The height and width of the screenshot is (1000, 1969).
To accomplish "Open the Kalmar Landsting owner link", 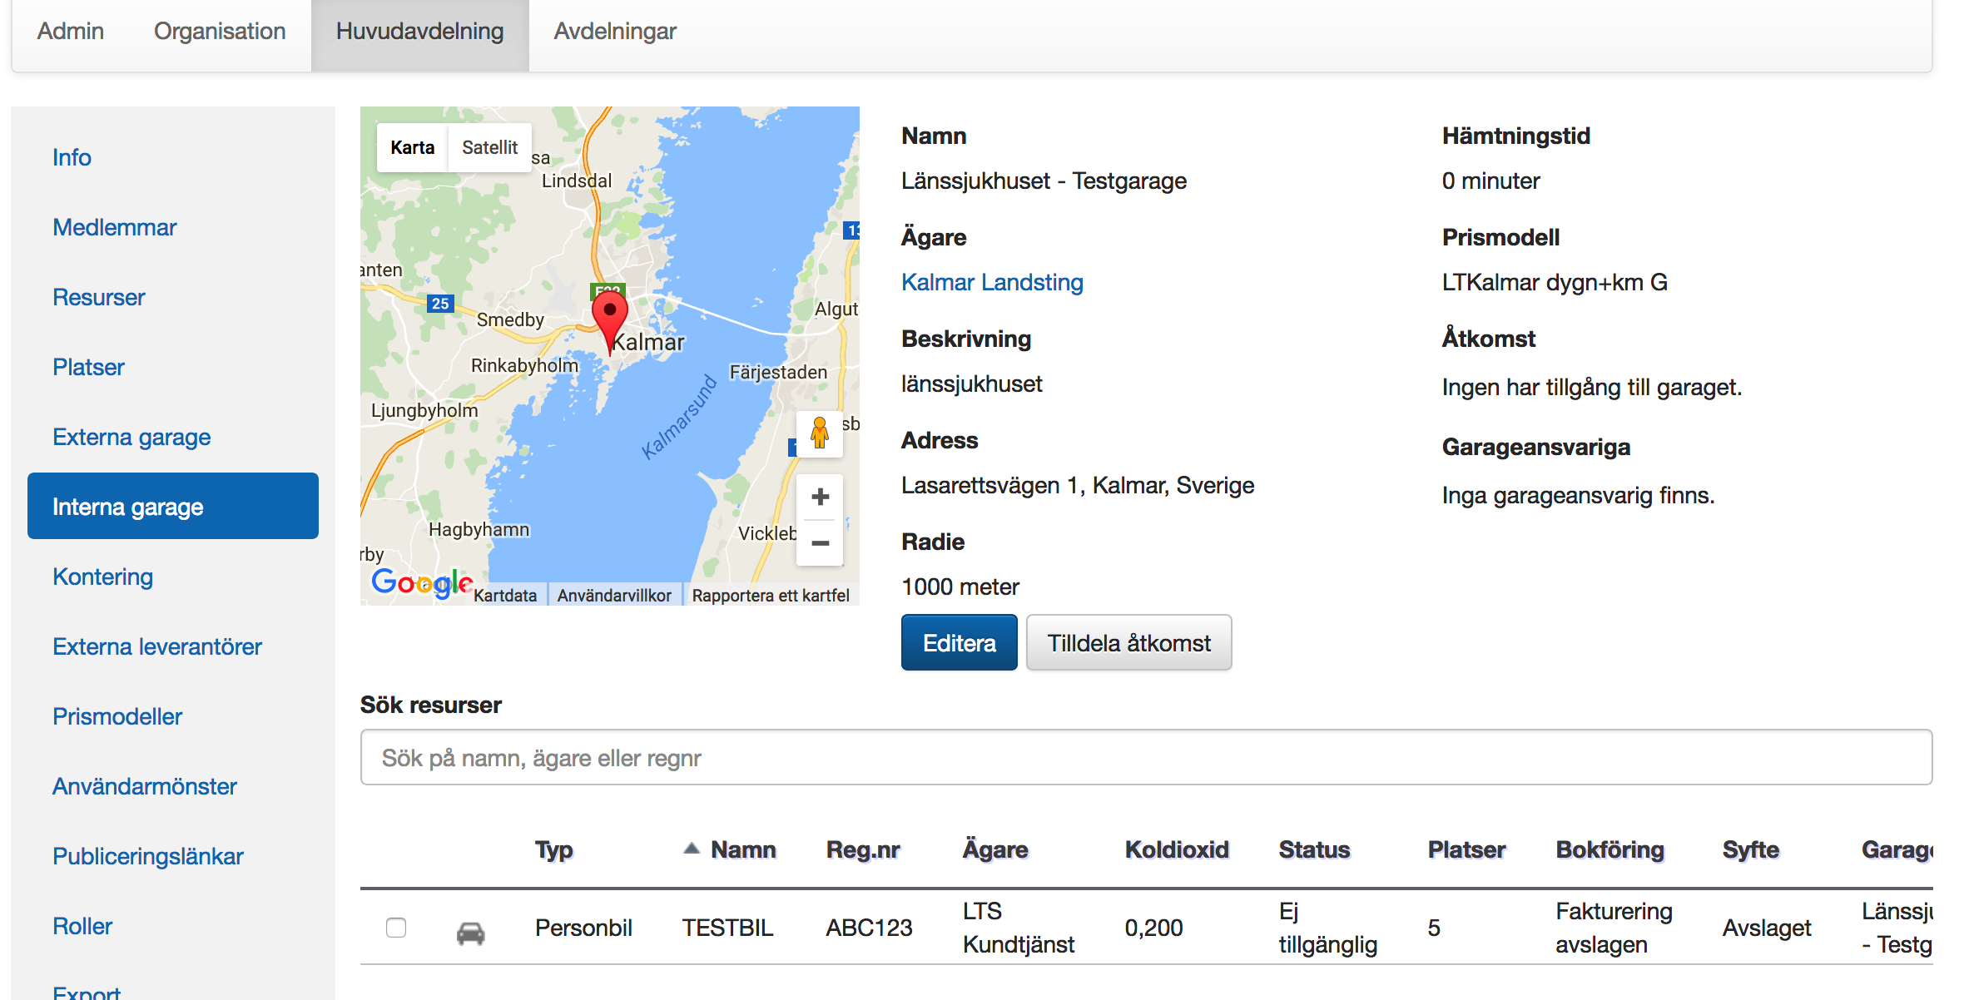I will 991,283.
